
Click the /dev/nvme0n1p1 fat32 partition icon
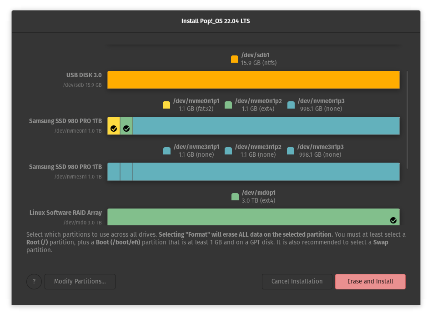click(x=166, y=104)
